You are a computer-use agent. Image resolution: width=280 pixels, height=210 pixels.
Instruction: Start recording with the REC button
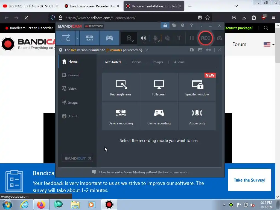(206, 38)
